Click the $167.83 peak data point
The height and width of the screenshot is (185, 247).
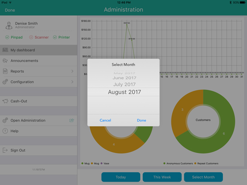tap(127, 25)
